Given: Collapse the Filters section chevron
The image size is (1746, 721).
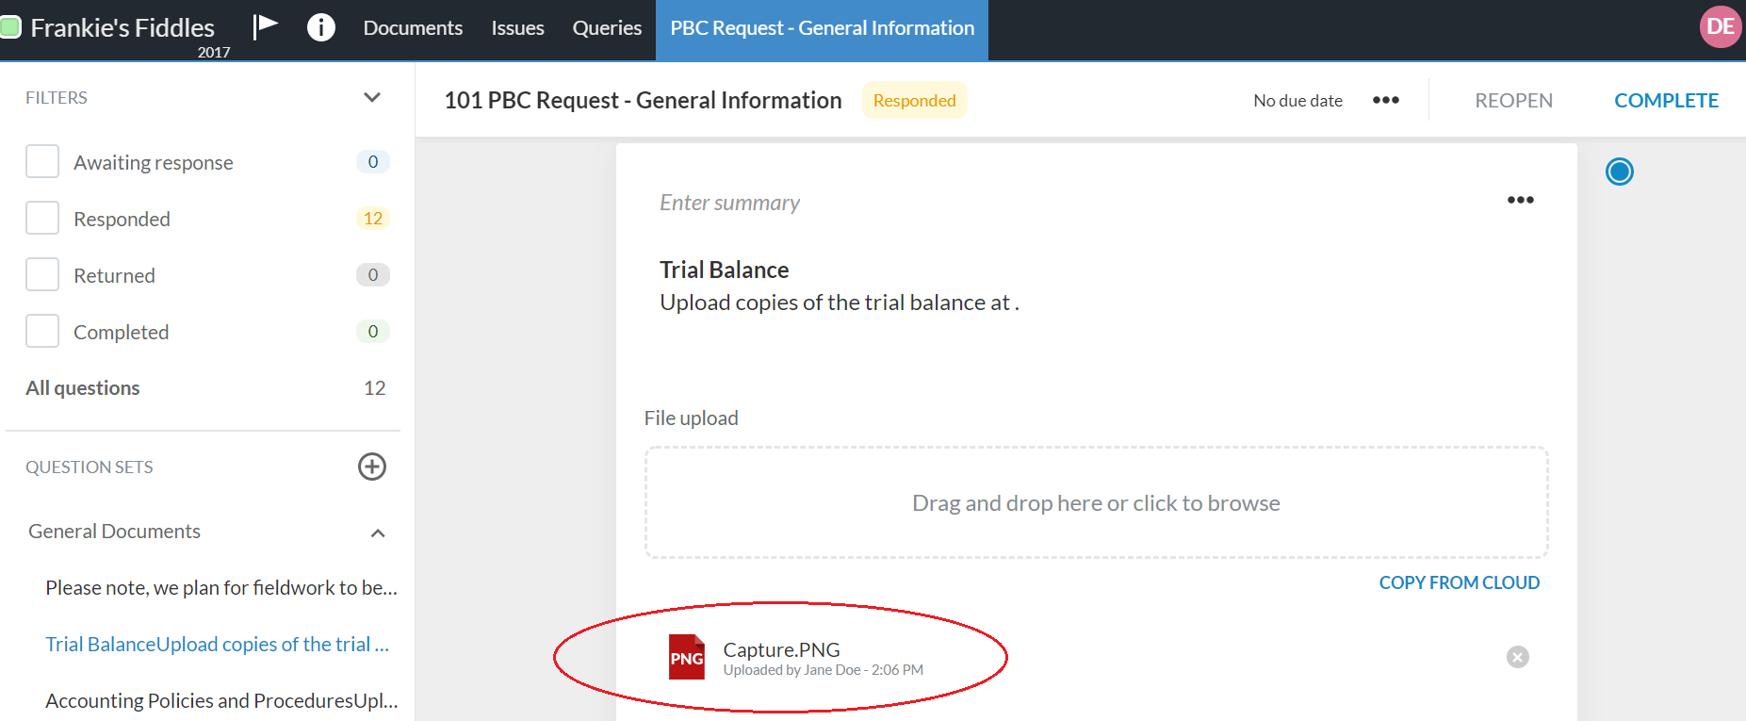Looking at the screenshot, I should [x=372, y=97].
